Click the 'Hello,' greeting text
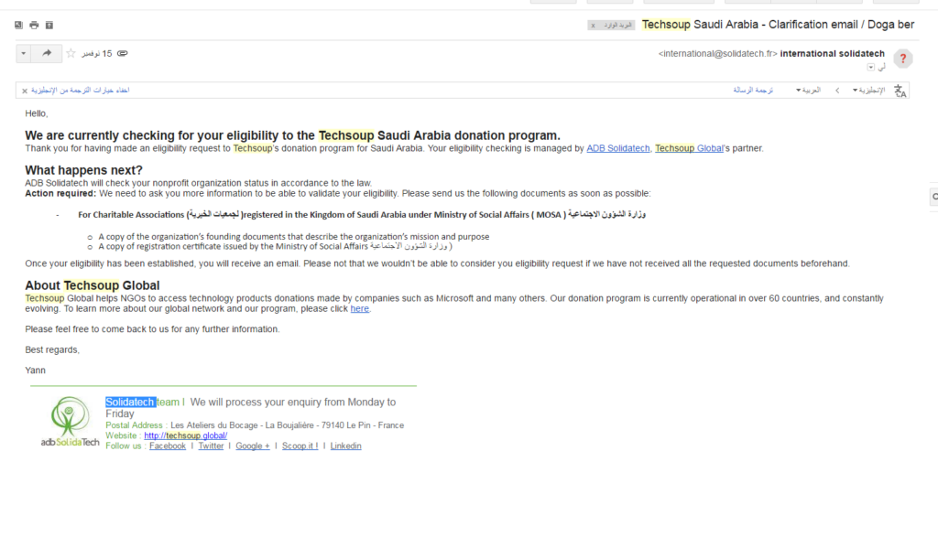938x537 pixels. (37, 113)
